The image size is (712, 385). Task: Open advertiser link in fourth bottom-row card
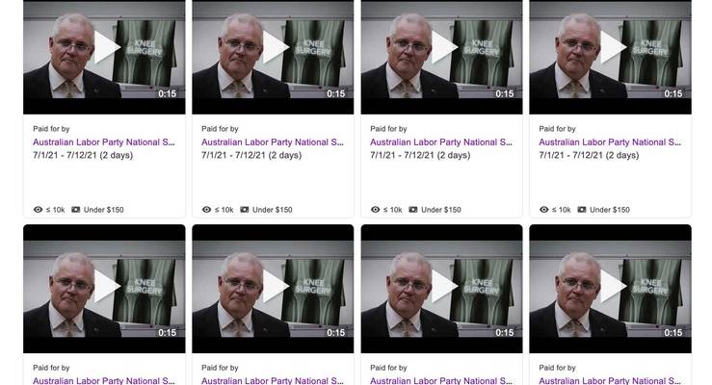click(610, 381)
